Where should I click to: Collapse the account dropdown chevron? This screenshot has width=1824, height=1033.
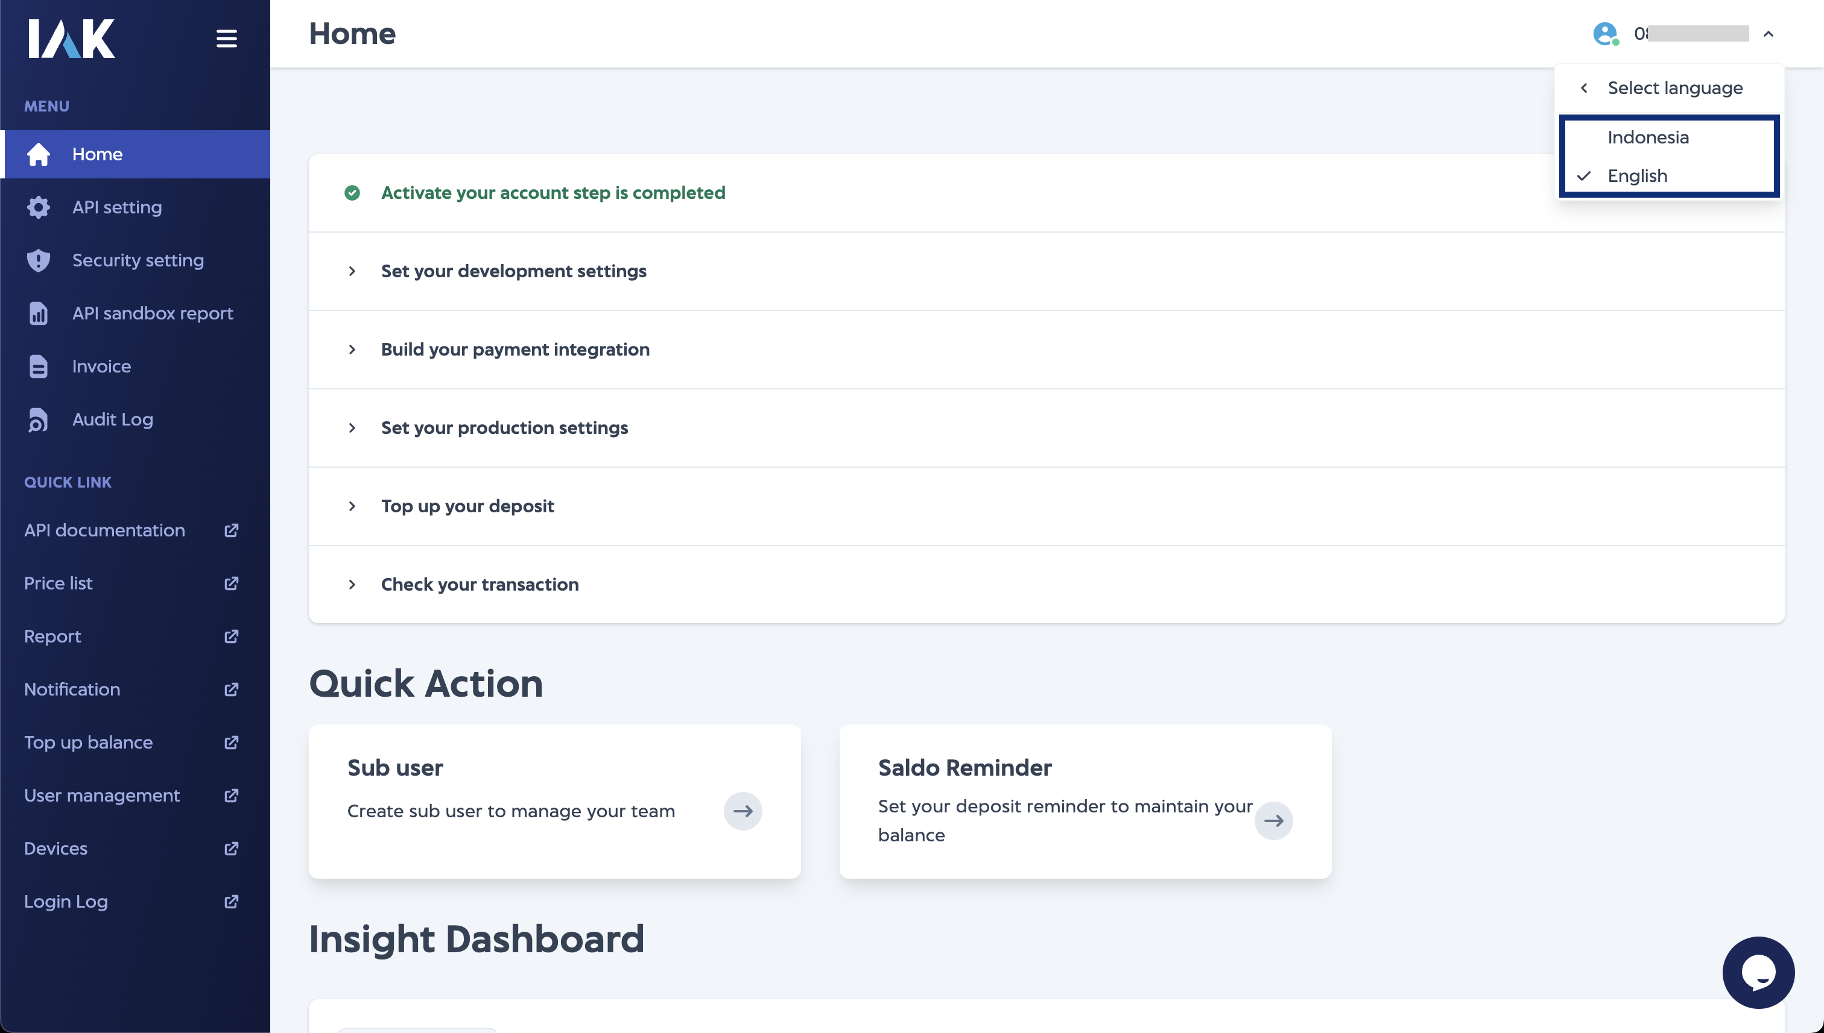click(x=1769, y=34)
